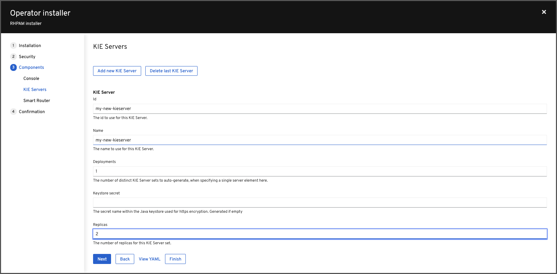Click 'The secret name within the Java keystore' text
This screenshot has height=274, width=557.
click(x=168, y=212)
